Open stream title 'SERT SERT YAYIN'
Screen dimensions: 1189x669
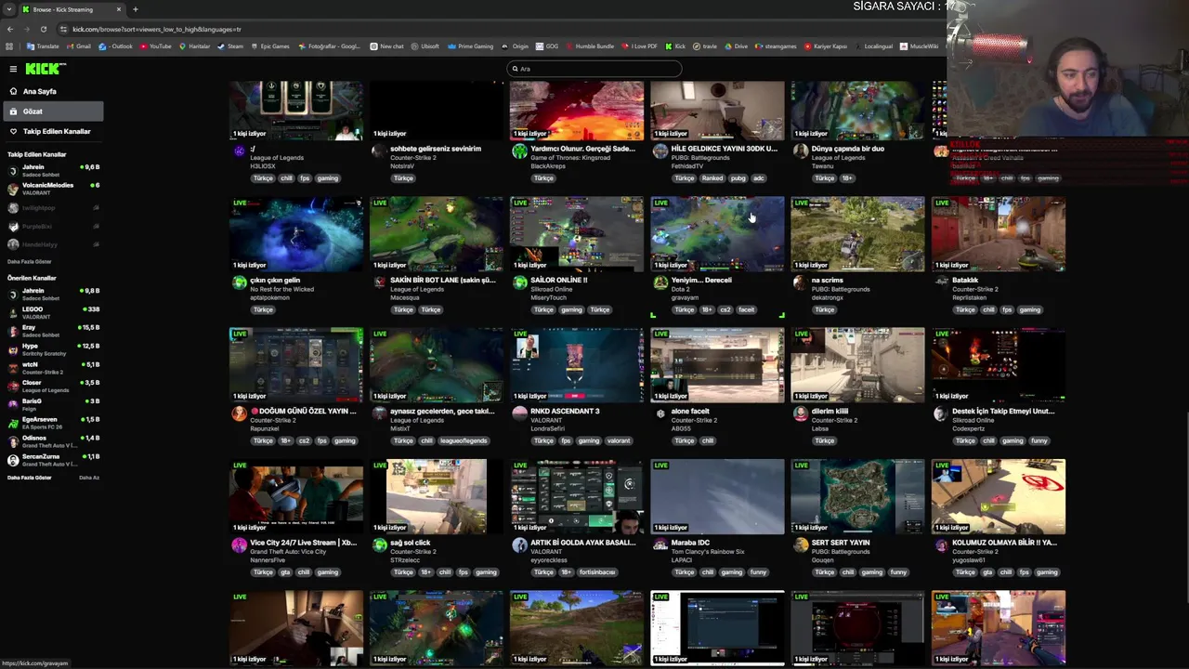tap(841, 543)
